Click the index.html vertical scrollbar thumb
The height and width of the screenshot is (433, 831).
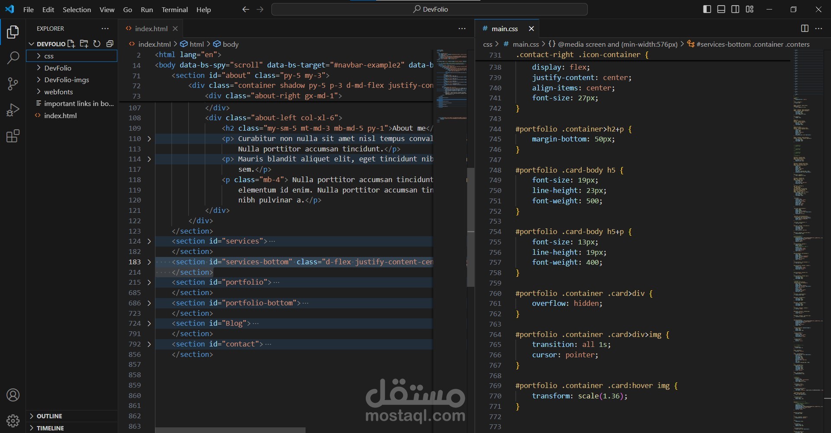[470, 228]
